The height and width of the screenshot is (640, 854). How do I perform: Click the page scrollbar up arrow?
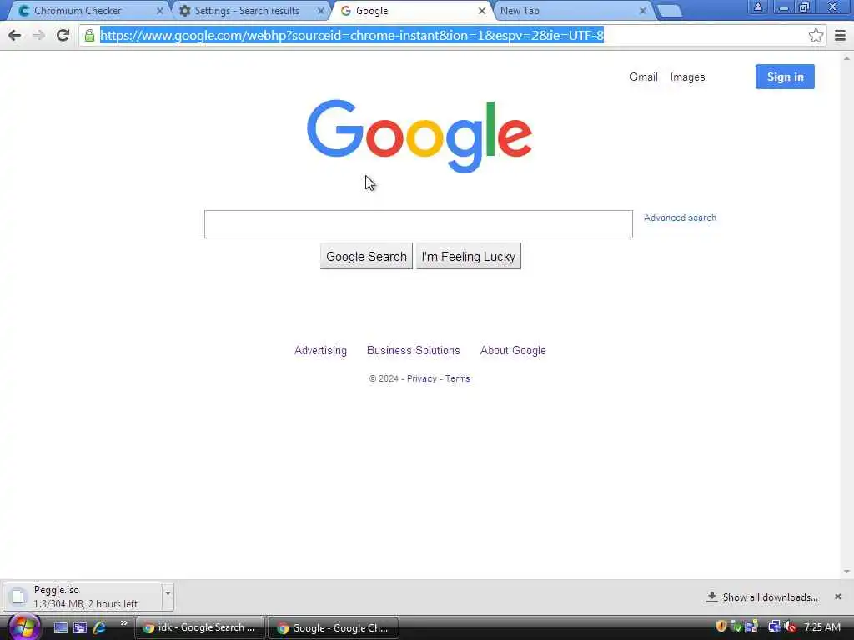(846, 58)
